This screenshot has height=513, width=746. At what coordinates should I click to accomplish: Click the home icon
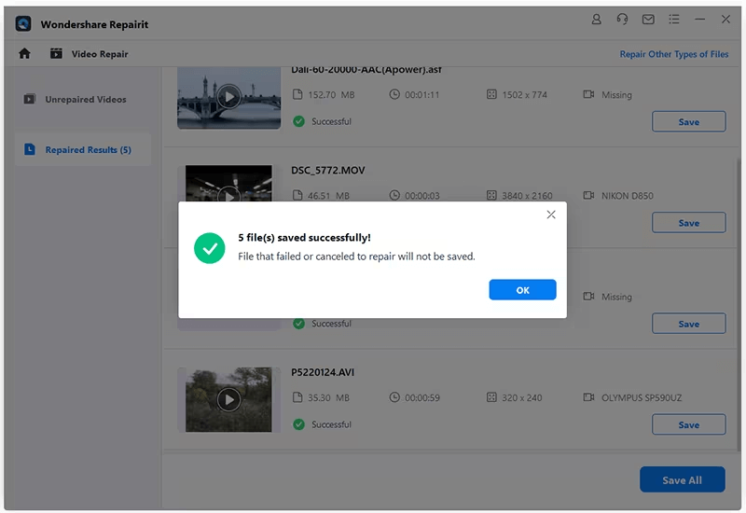pos(24,54)
